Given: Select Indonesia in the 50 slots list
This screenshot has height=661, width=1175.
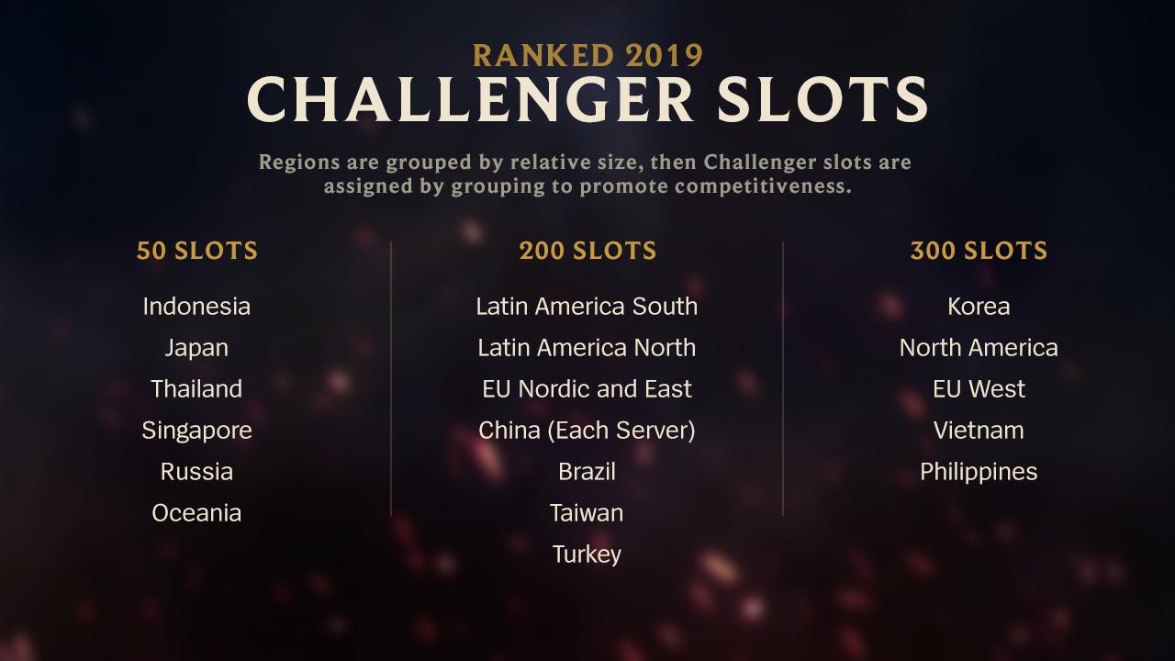Looking at the screenshot, I should click(x=196, y=306).
